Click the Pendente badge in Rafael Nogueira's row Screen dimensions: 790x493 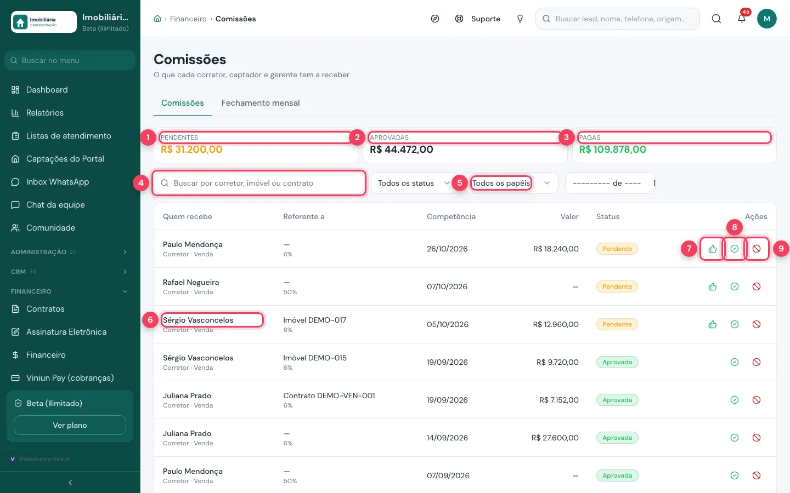tap(617, 286)
